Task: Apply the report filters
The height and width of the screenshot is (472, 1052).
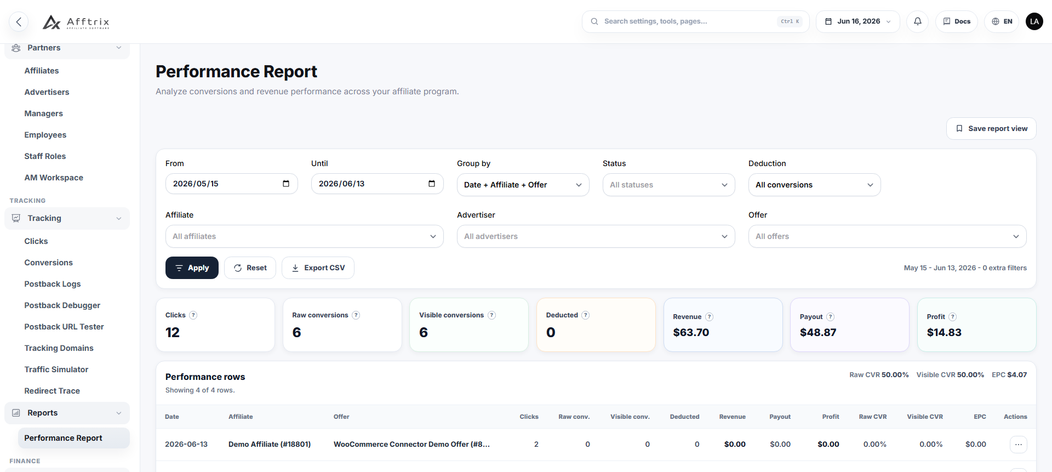Action: click(x=192, y=268)
